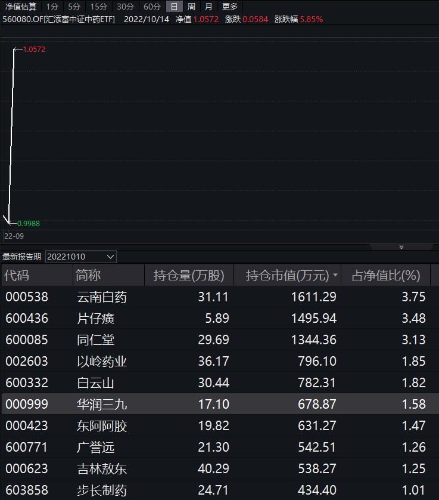Select stock code 603858
Image resolution: width=439 pixels, height=500 pixels.
(x=27, y=490)
